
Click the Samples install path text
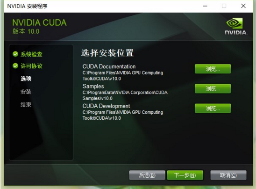tap(125, 95)
